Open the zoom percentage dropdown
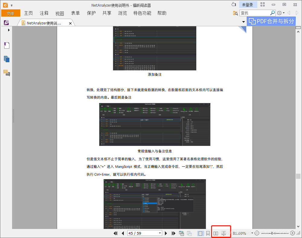This screenshot has height=238, width=302. (x=252, y=233)
